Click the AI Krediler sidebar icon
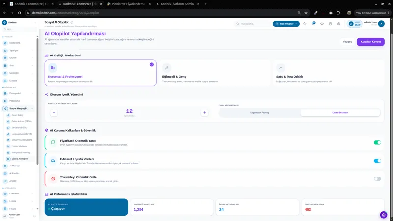Screen dimensions: 393x221 5,173
